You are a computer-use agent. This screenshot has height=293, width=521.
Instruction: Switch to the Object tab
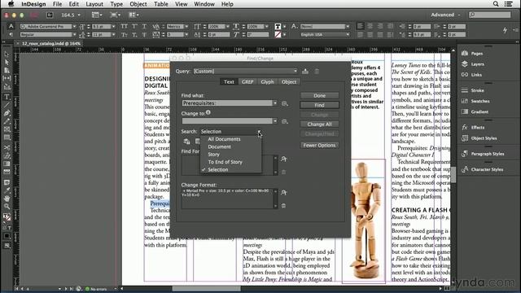click(289, 81)
